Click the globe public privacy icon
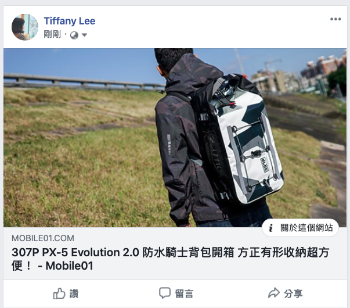Image resolution: width=350 pixels, height=308 pixels. coord(74,35)
